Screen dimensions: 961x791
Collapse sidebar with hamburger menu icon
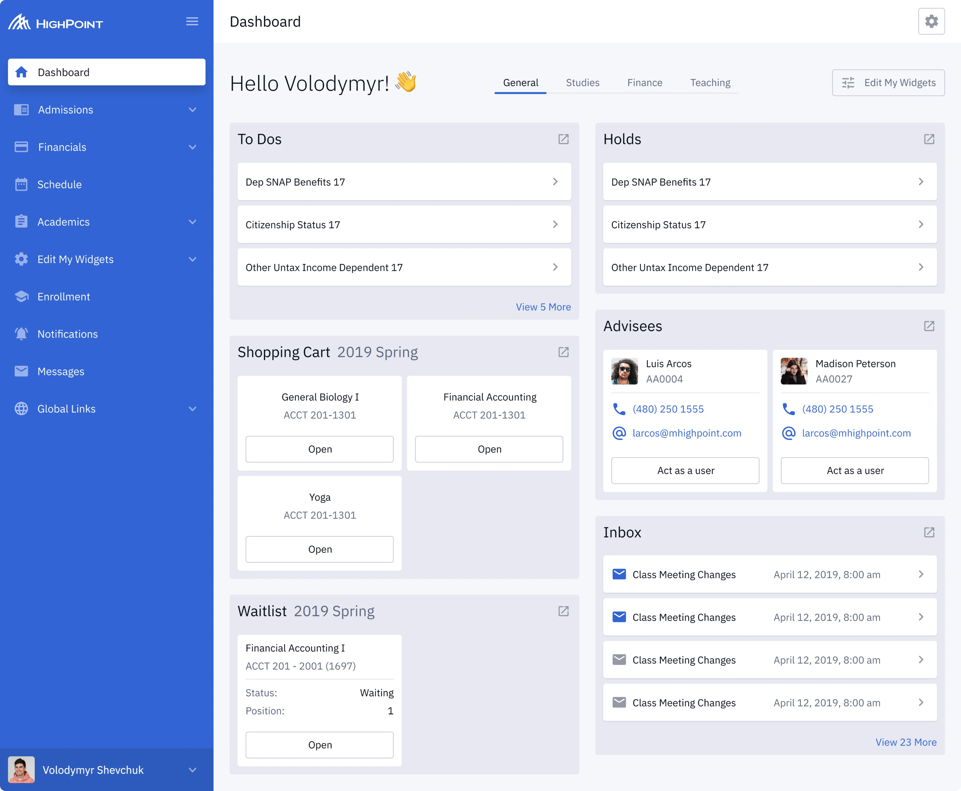[x=192, y=21]
